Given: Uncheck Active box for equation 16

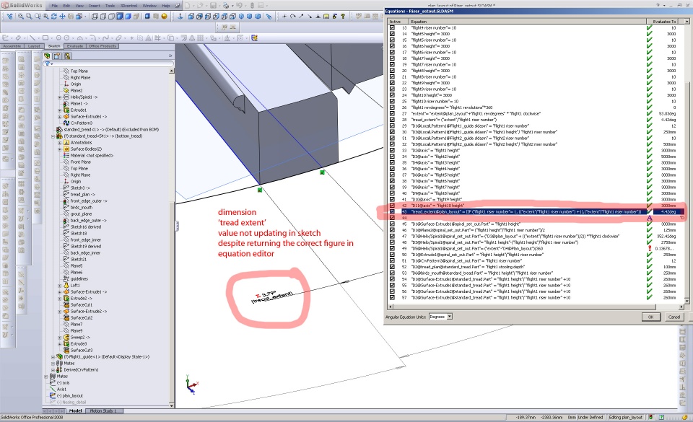Looking at the screenshot, I should [x=392, y=46].
